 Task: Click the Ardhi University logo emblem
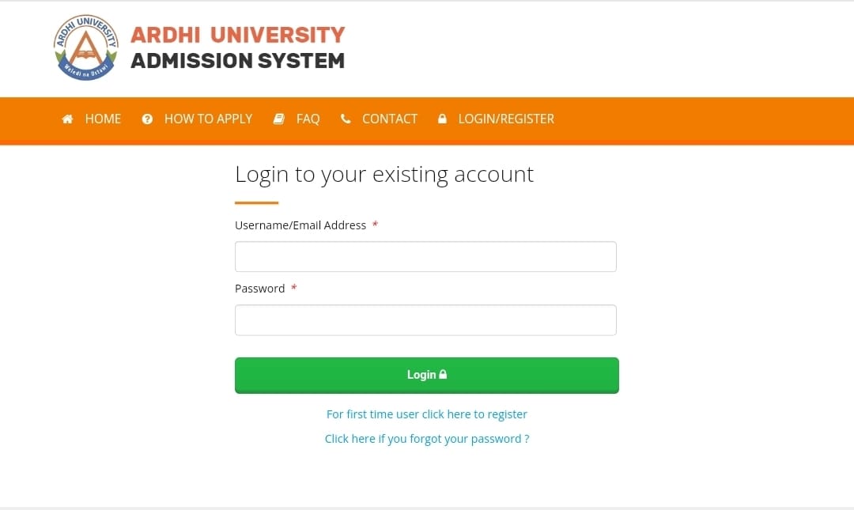click(x=85, y=47)
